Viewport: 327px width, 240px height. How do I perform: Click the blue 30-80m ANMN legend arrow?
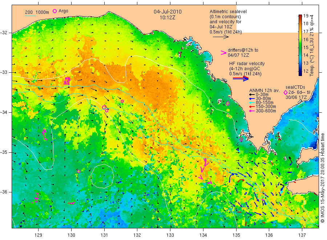[252, 99]
